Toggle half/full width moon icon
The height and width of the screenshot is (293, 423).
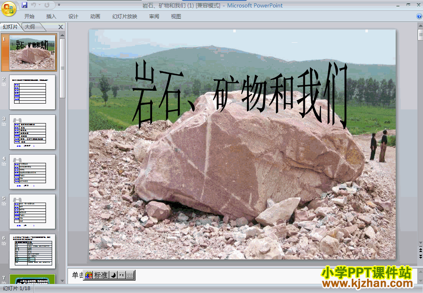point(113,275)
